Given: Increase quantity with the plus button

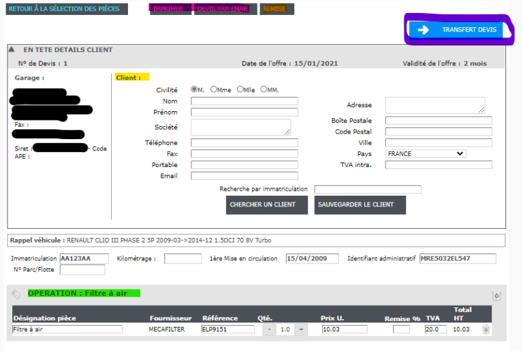Looking at the screenshot, I should coord(302,329).
